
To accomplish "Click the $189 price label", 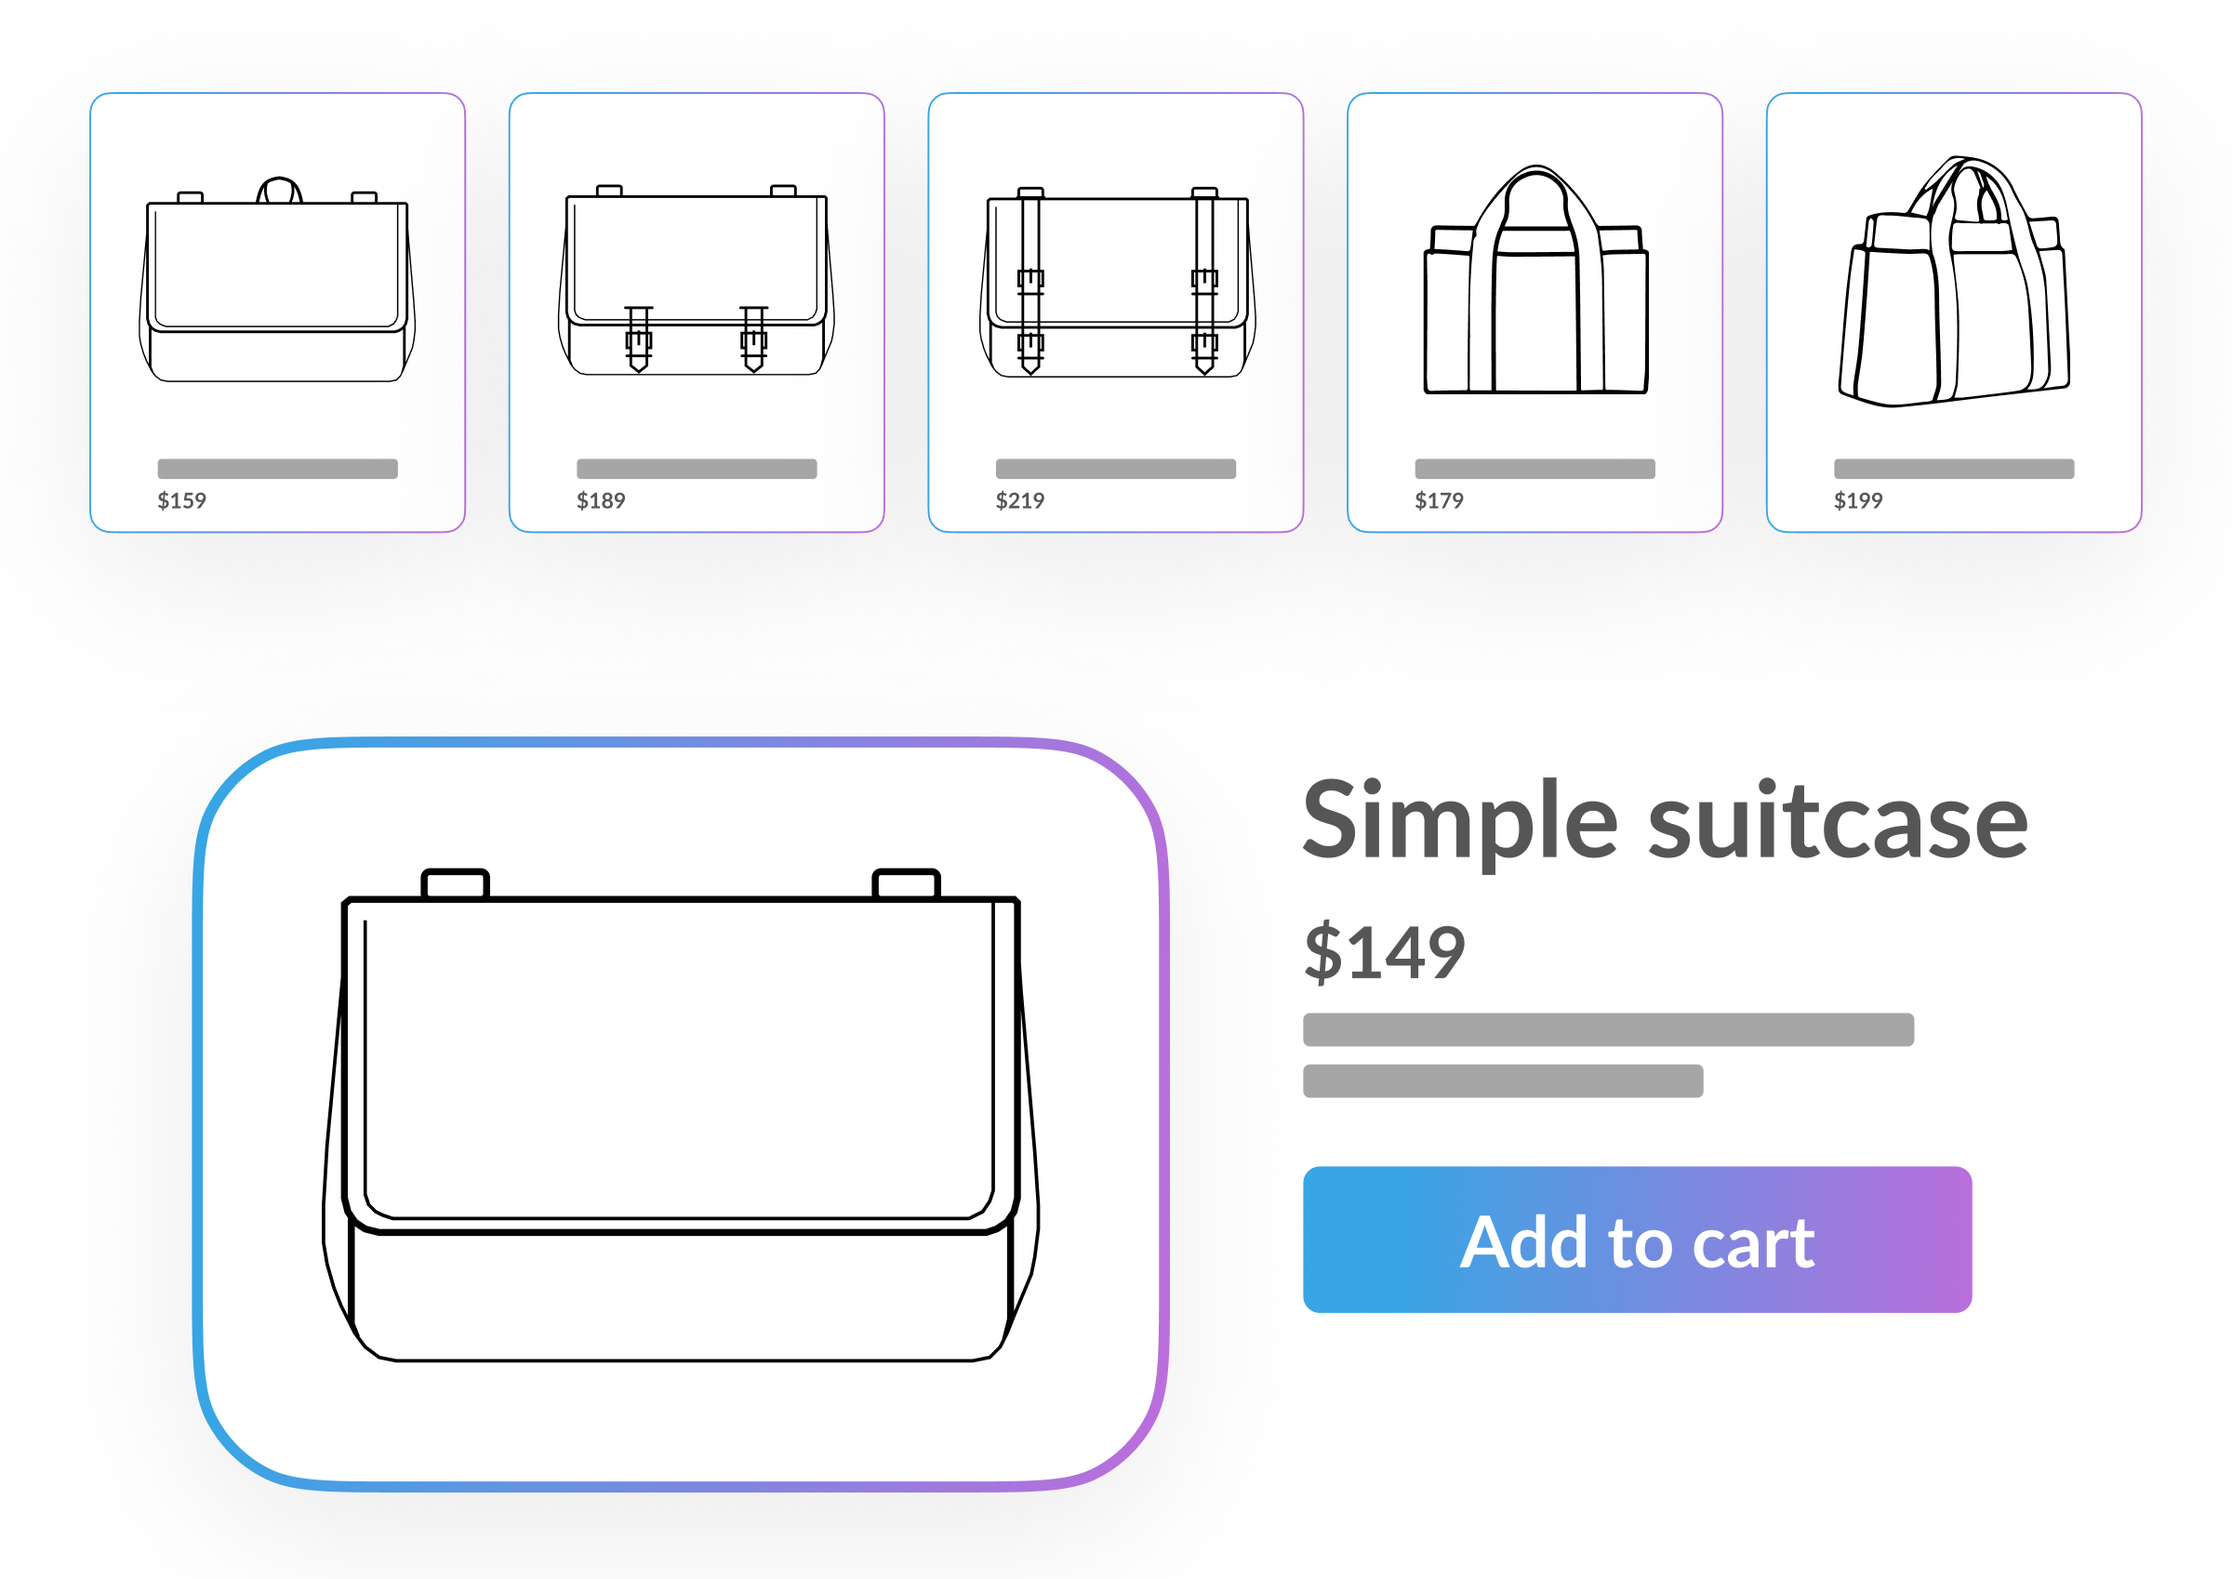I will [x=601, y=500].
